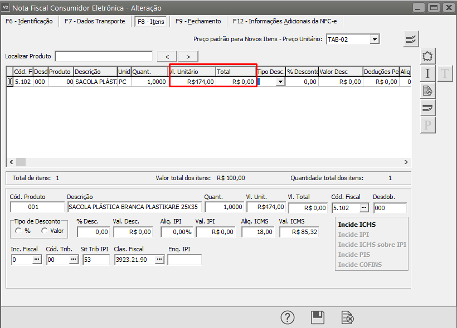Open help with the question mark icon

287,317
